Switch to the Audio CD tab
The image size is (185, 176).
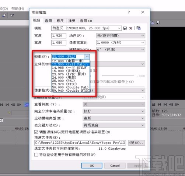point(86,21)
